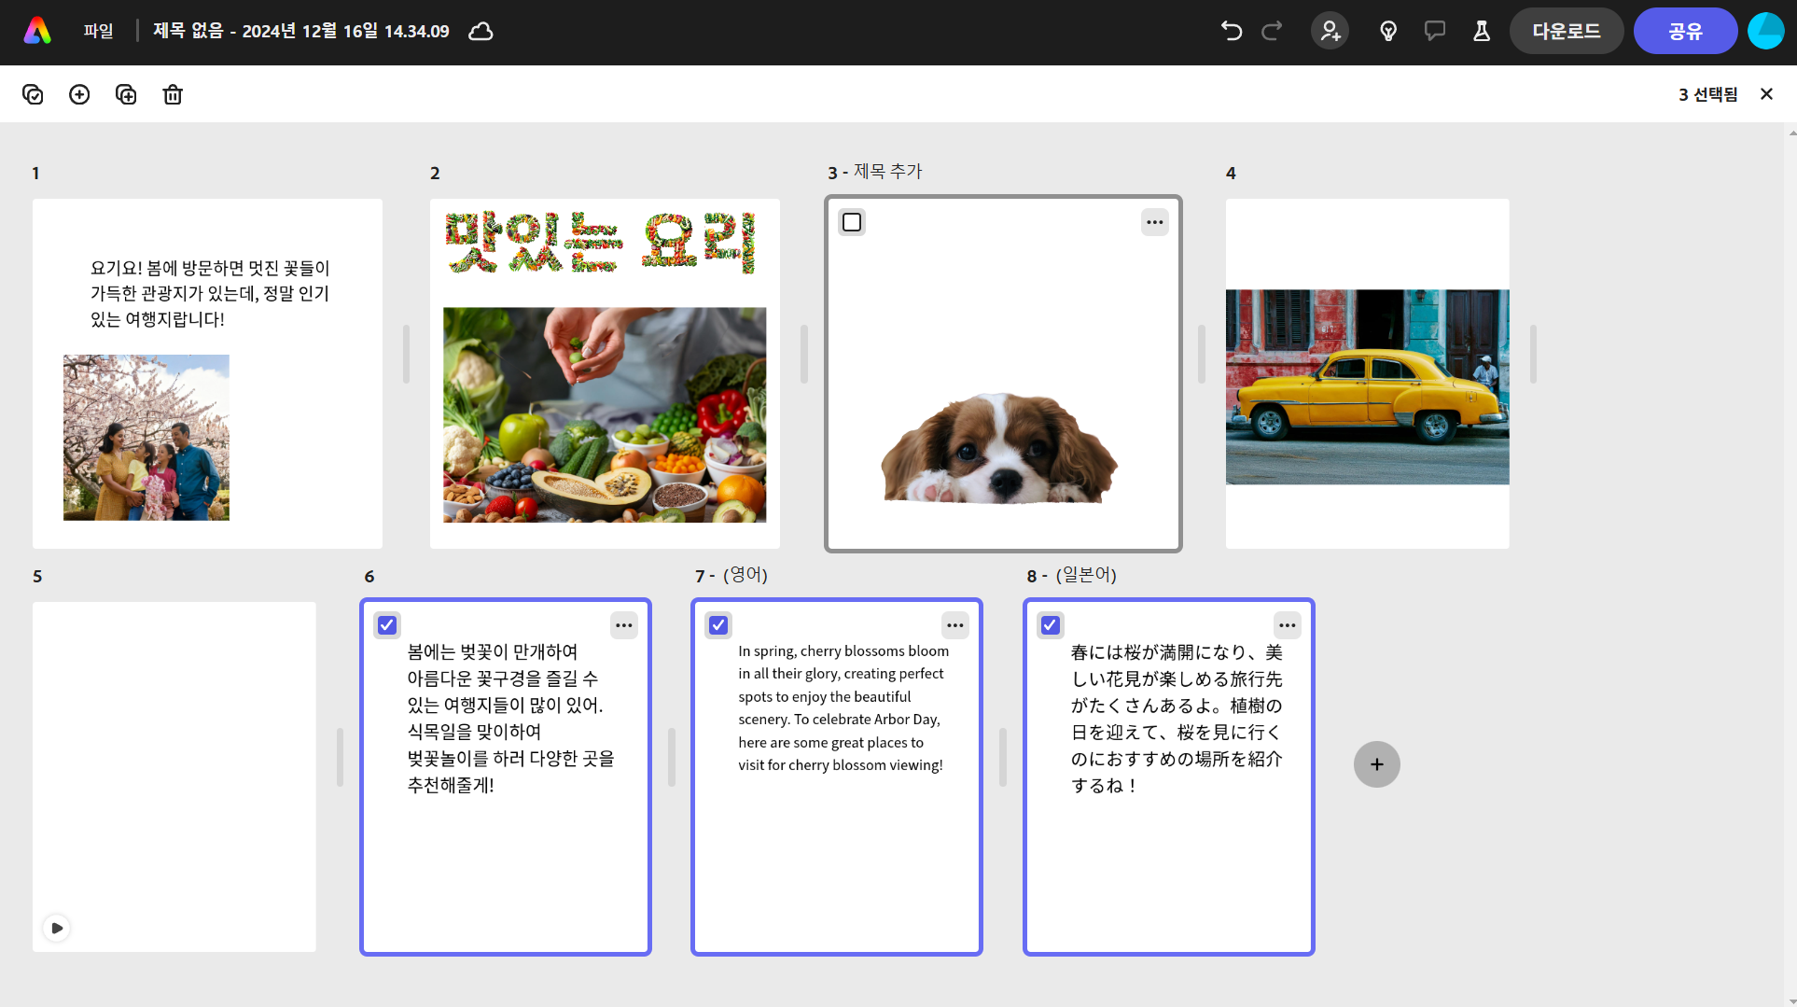The width and height of the screenshot is (1797, 1007).
Task: Open more options menu on page 6
Action: [624, 625]
